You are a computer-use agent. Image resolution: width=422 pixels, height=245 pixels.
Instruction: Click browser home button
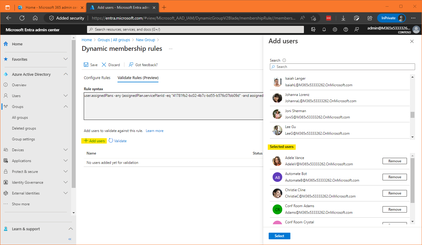[x=35, y=18]
